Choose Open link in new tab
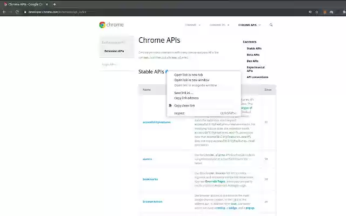Image resolution: width=346 pixels, height=216 pixels. 204,75
